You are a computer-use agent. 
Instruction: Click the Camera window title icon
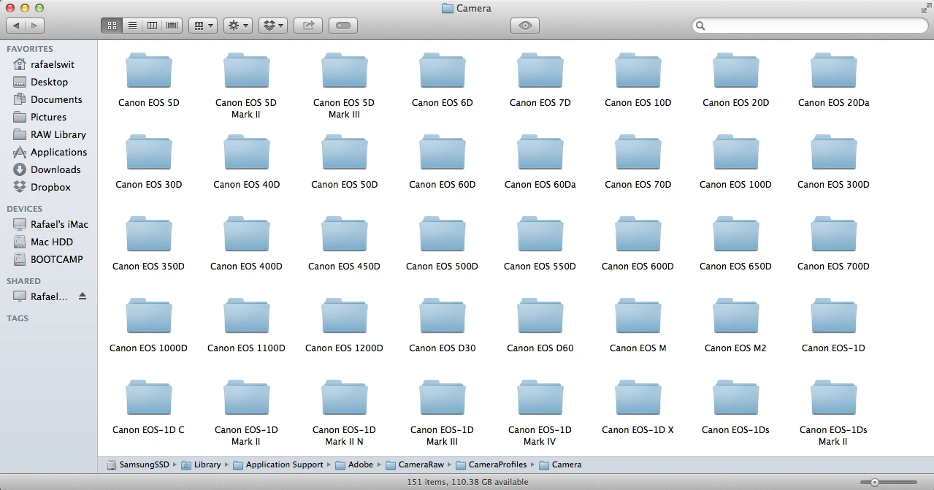448,8
